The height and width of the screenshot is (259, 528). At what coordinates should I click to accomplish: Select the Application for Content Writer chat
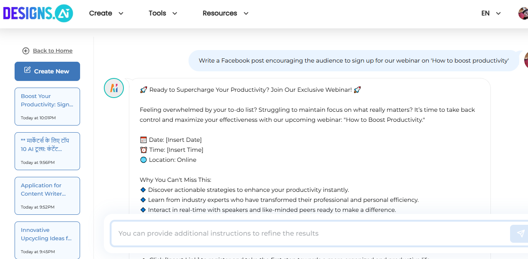coord(47,196)
